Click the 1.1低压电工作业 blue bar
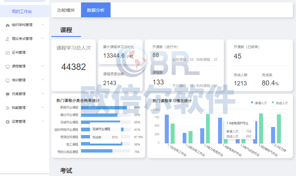Viewport: 296px width, 176px height. pyautogui.click(x=167, y=129)
